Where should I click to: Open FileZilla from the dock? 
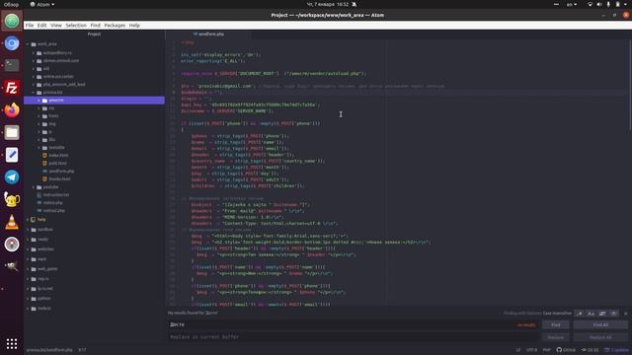click(12, 88)
